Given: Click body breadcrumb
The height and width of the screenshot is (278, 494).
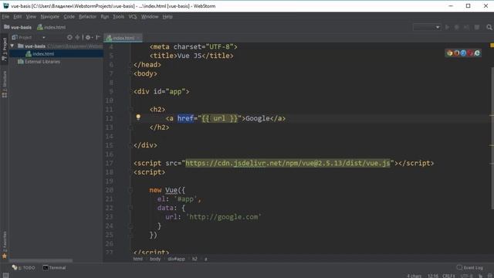Looking at the screenshot, I should pos(155,259).
